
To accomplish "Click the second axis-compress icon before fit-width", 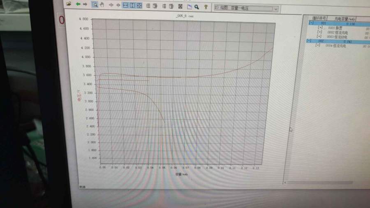I will click(118, 5).
